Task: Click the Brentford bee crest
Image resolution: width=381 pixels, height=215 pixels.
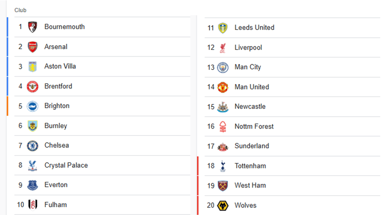Action: pyautogui.click(x=33, y=86)
